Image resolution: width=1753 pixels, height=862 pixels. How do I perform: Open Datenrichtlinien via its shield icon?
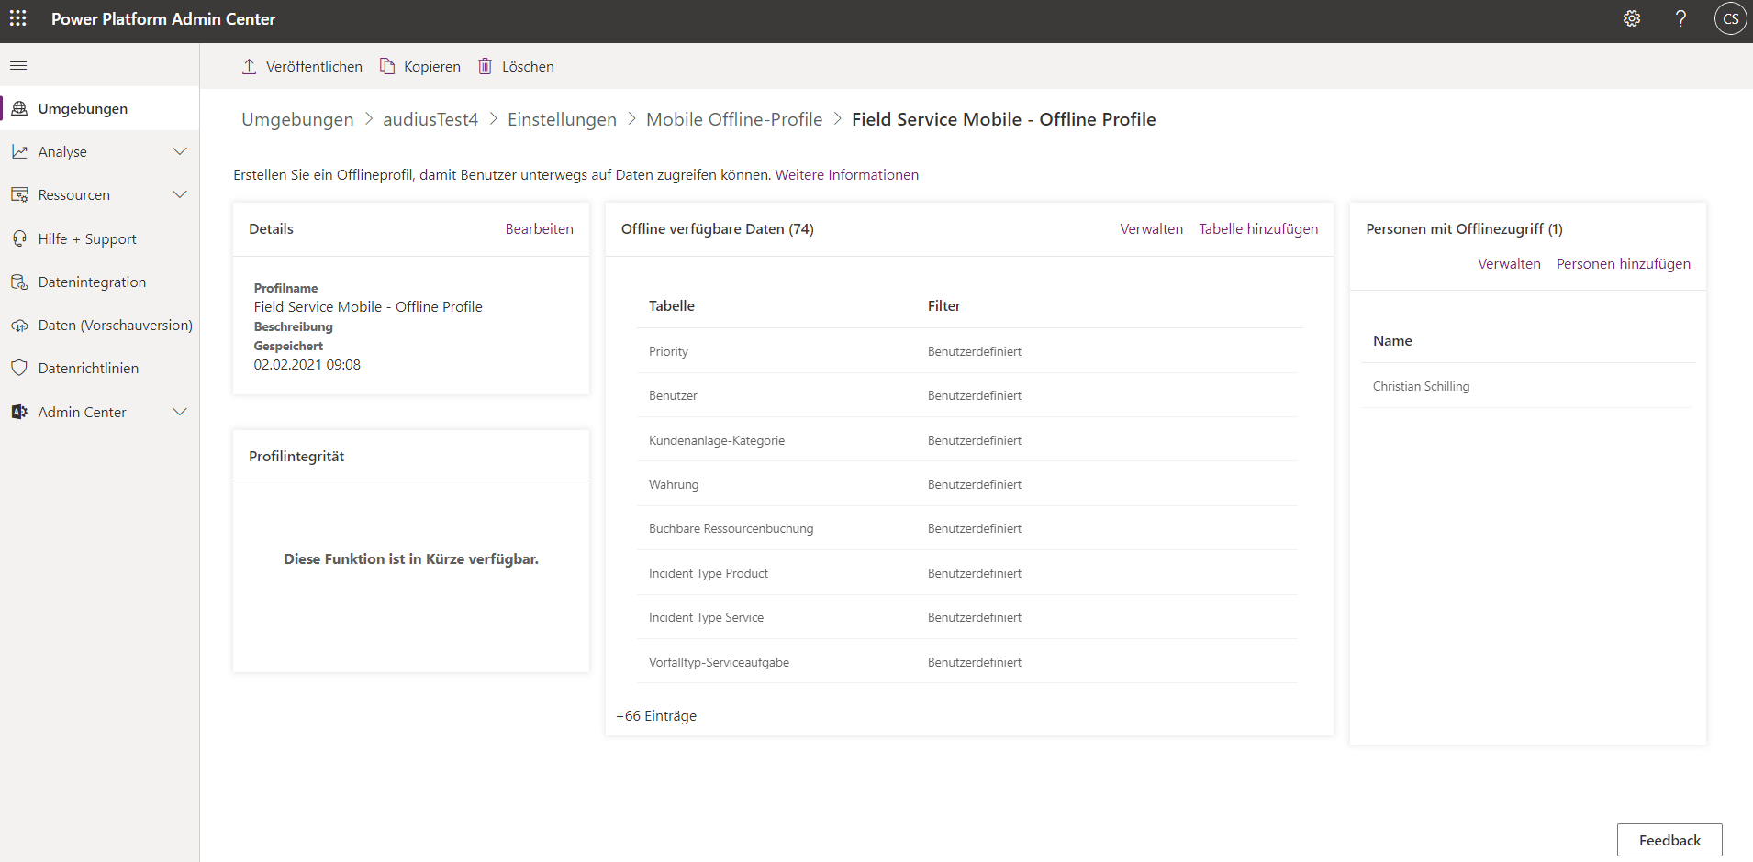click(x=20, y=368)
